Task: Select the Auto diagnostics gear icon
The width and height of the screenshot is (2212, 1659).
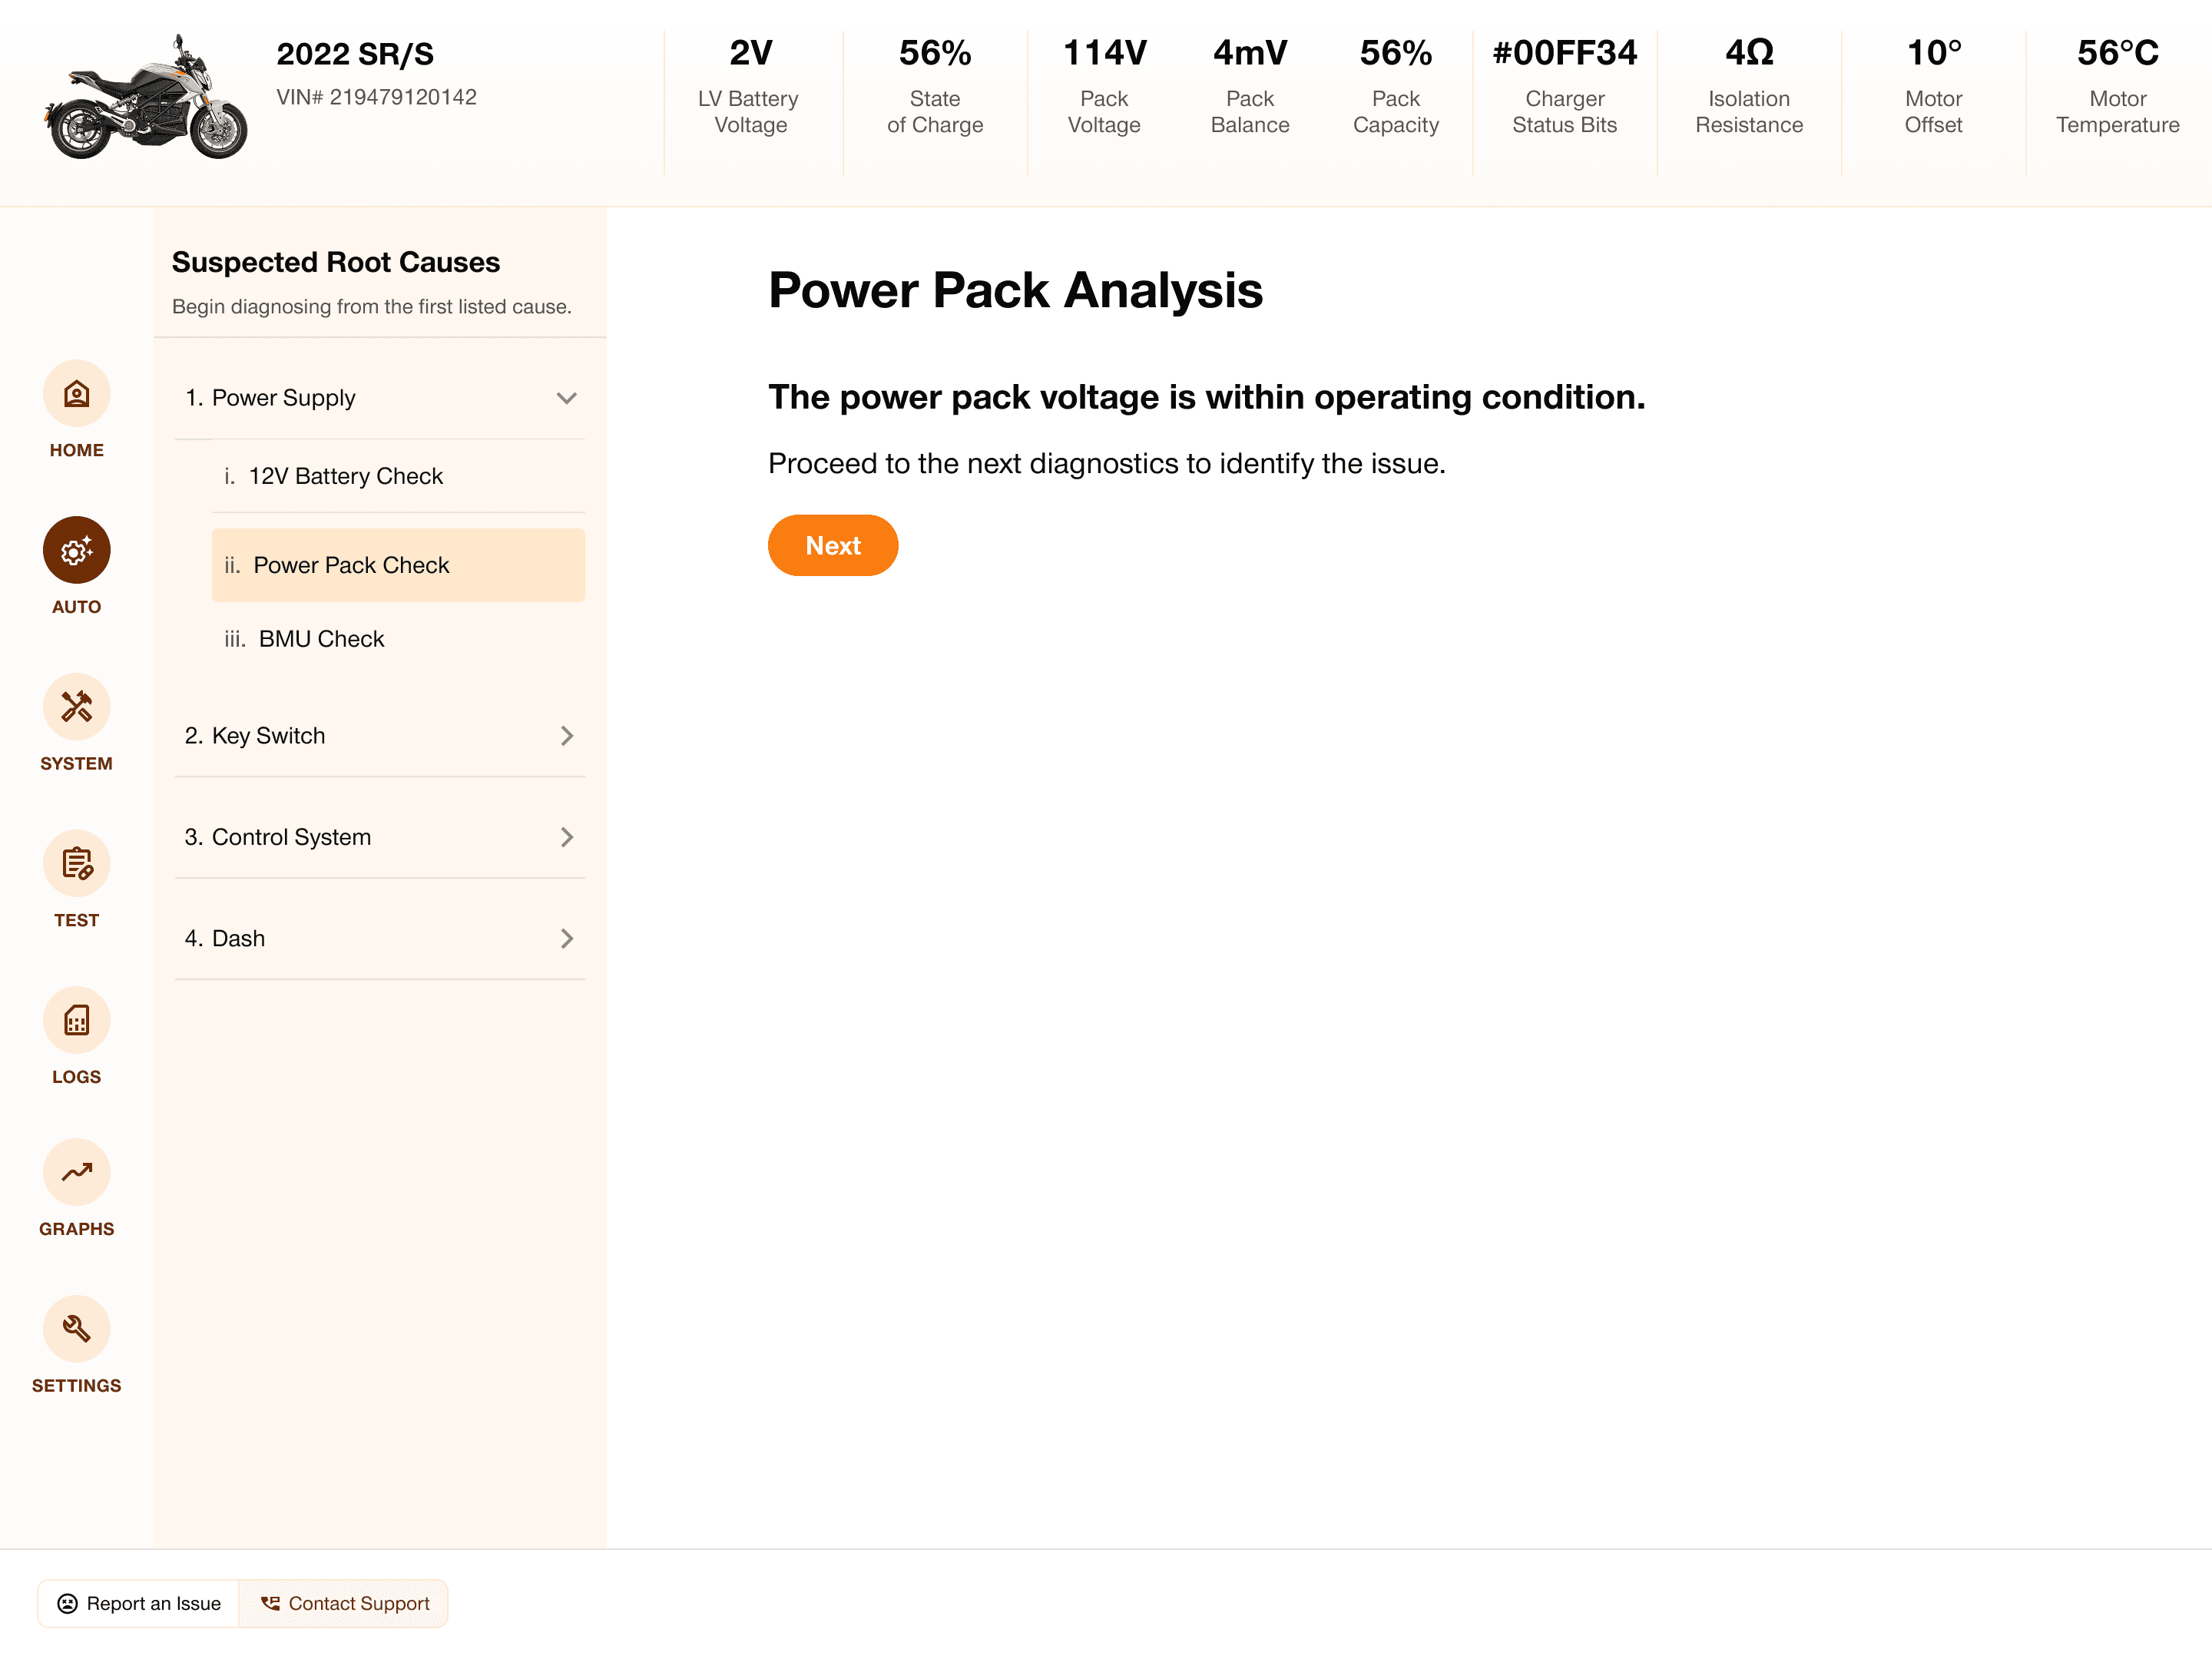Action: pyautogui.click(x=76, y=550)
